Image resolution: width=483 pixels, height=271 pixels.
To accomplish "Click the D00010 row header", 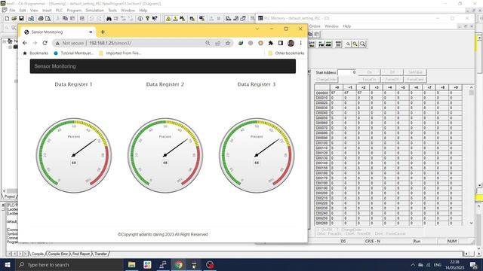I will tap(322, 98).
